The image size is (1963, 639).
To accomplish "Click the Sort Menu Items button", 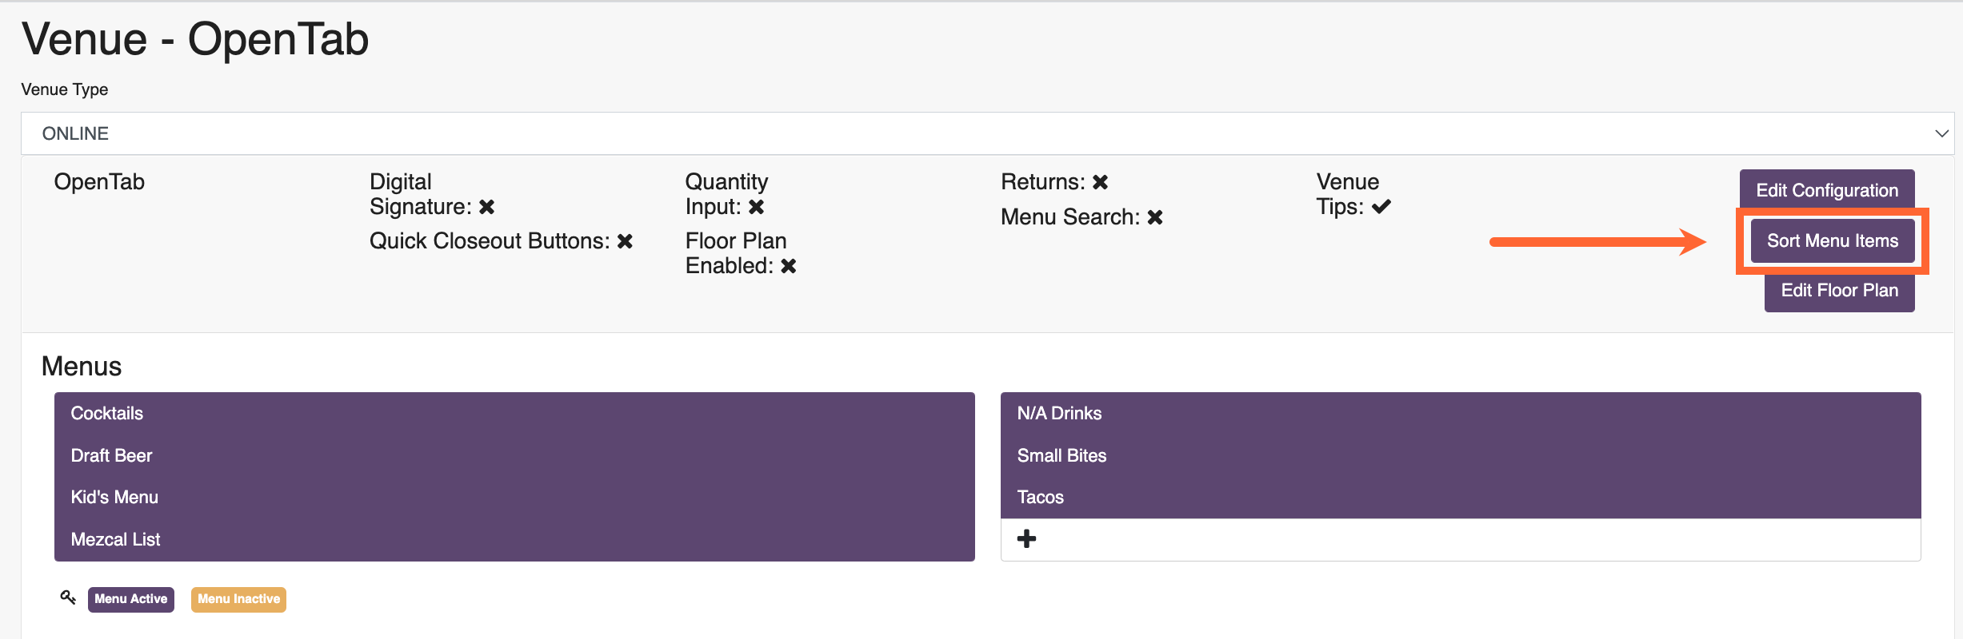I will tap(1832, 240).
